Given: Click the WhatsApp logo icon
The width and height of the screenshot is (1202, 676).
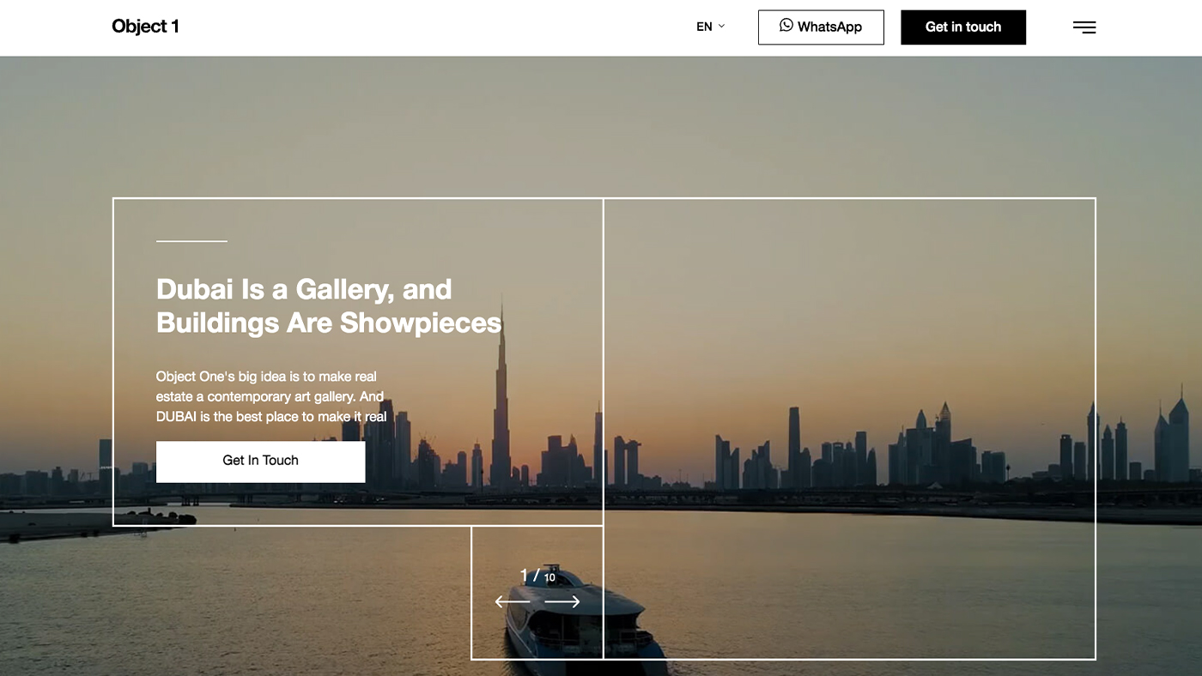Looking at the screenshot, I should pos(786,25).
